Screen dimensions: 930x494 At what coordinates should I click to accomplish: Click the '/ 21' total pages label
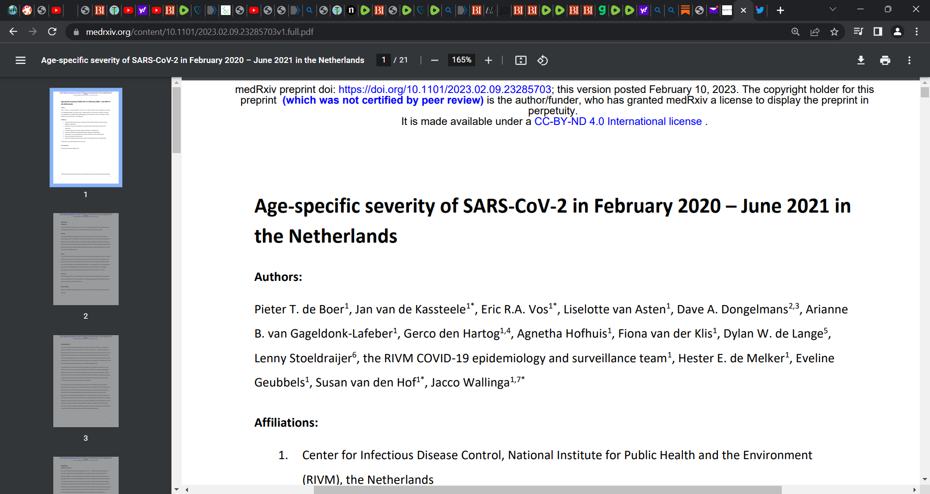tap(401, 60)
